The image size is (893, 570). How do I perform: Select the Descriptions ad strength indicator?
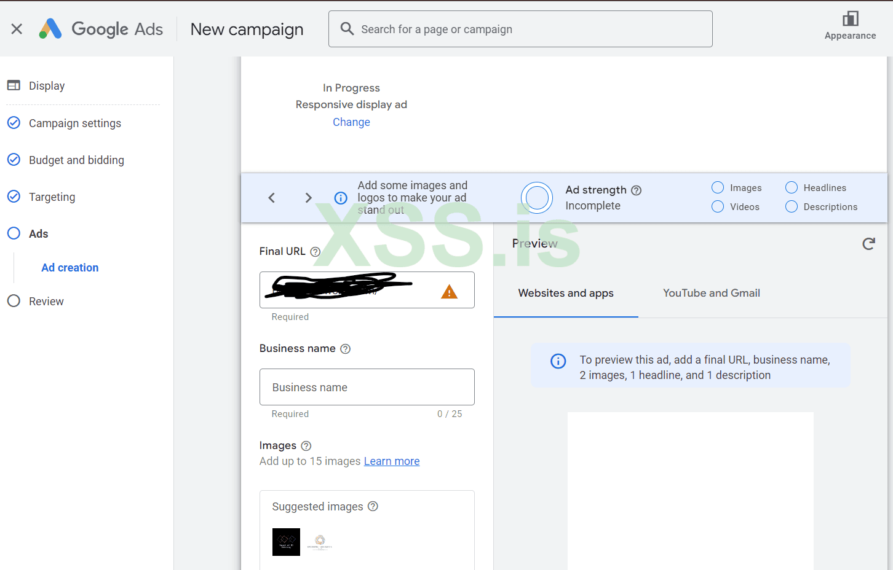coord(792,207)
